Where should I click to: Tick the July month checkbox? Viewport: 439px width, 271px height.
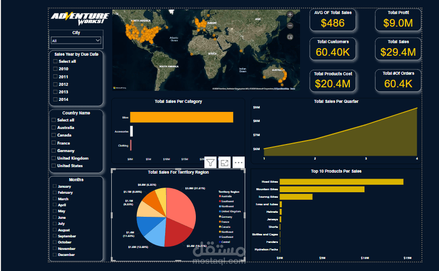[55, 223]
